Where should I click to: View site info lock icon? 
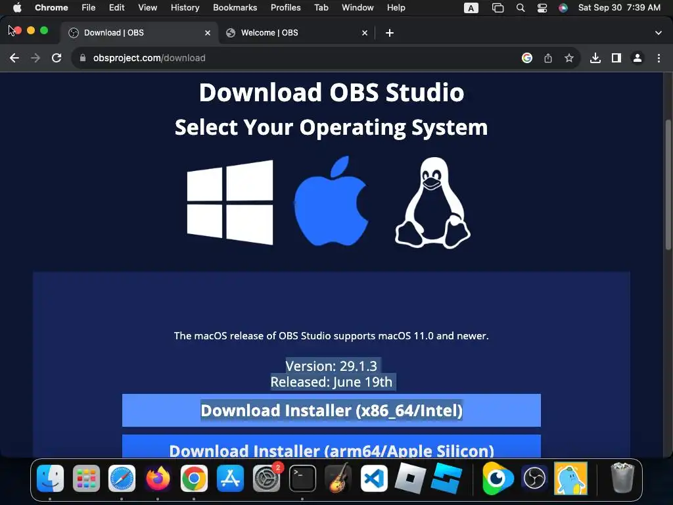click(x=83, y=58)
